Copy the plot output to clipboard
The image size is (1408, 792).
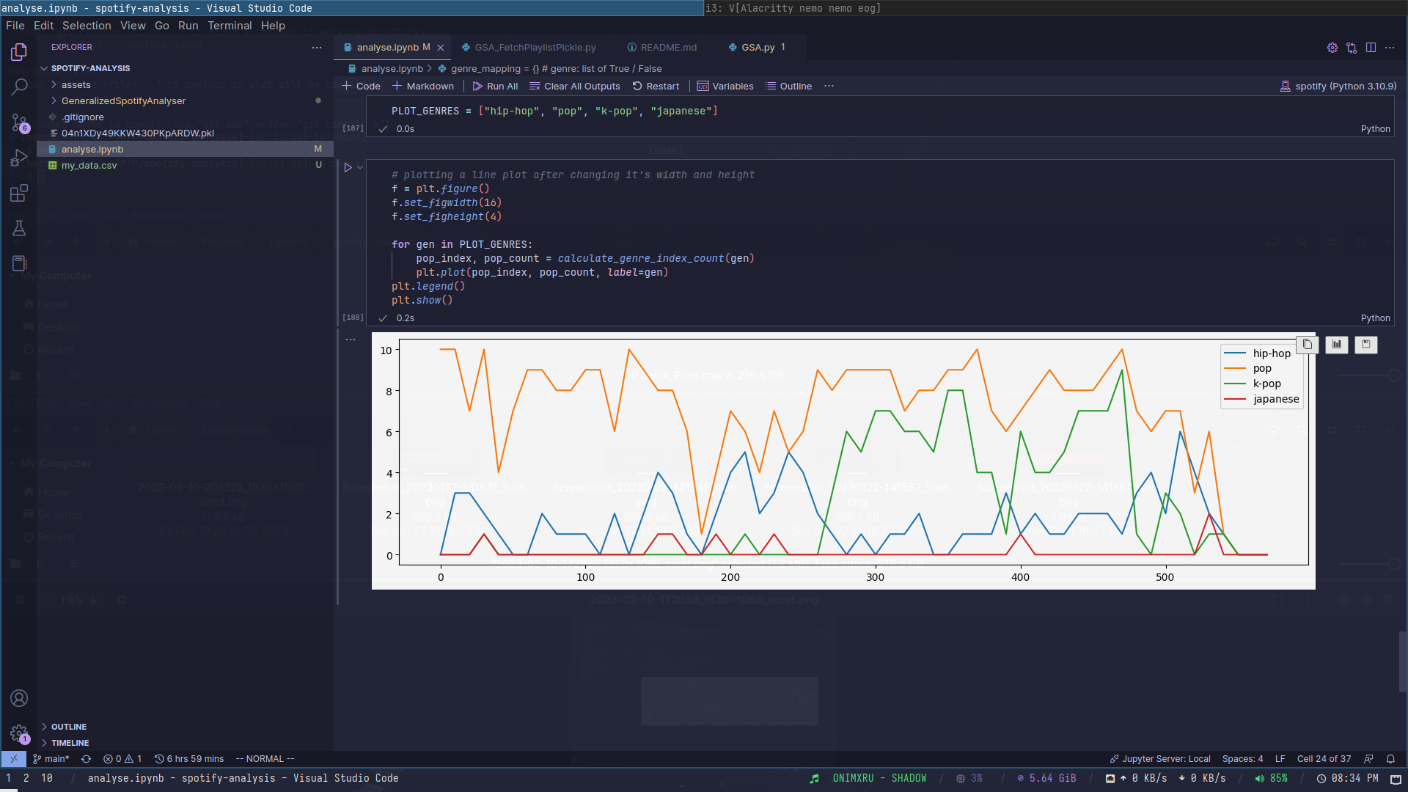(1308, 345)
